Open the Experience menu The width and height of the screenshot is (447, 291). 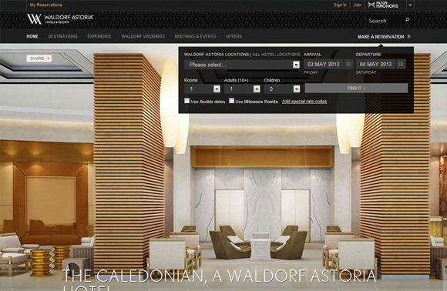click(99, 36)
